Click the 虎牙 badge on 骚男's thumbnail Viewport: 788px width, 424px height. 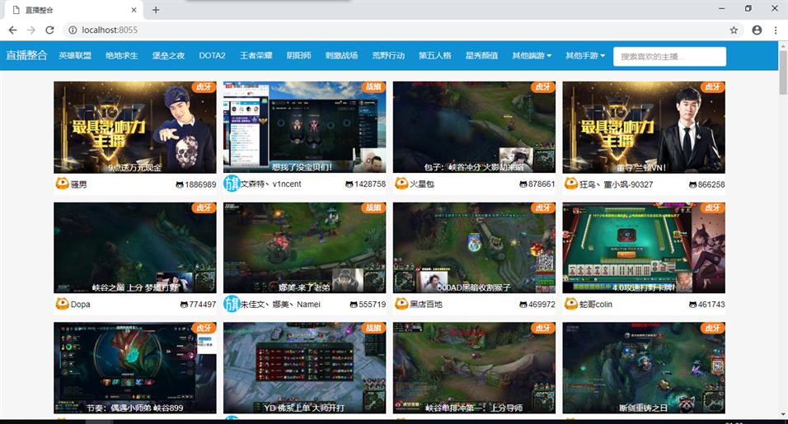pyautogui.click(x=204, y=86)
